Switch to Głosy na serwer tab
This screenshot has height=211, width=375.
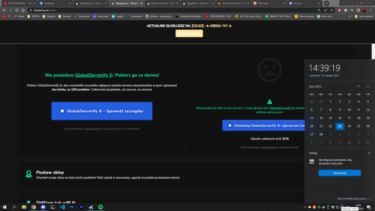[x=162, y=3]
